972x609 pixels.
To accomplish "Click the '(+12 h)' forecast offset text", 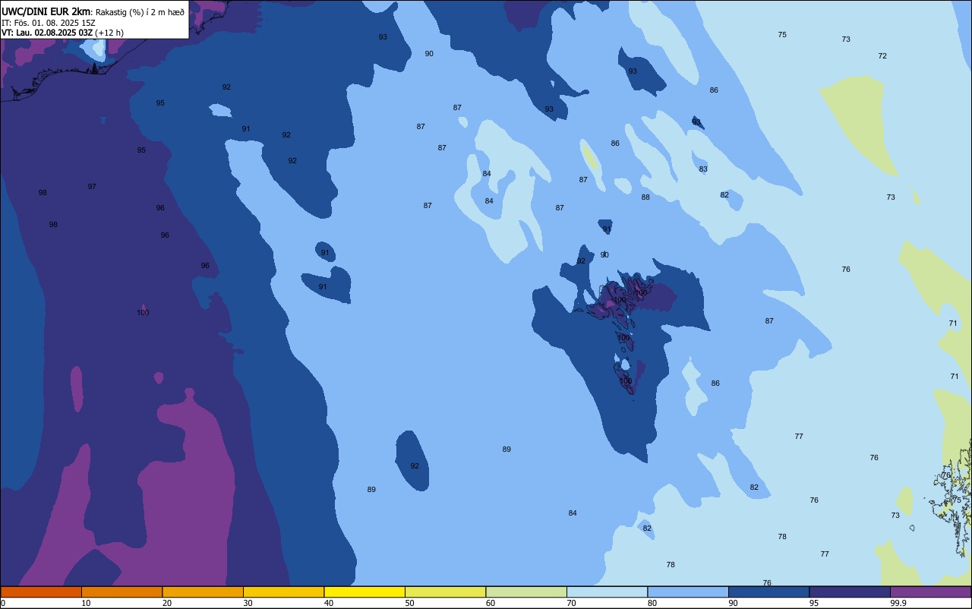I will (110, 33).
